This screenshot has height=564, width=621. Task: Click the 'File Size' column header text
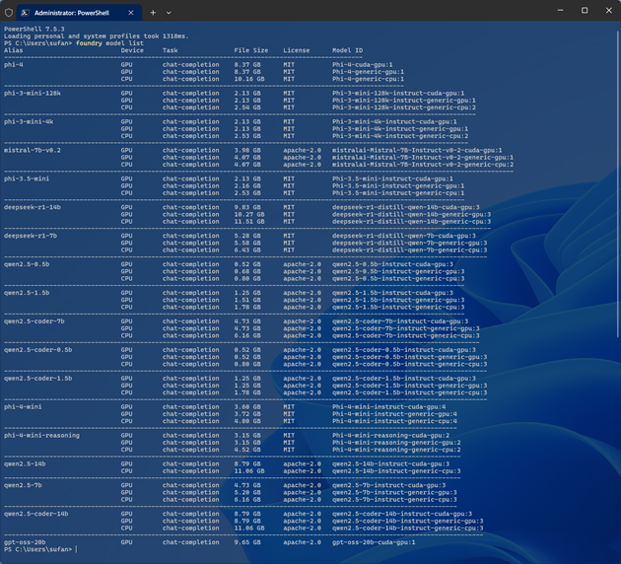click(250, 50)
